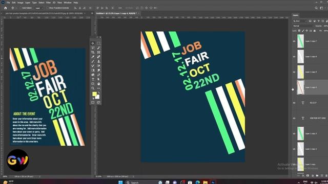Image resolution: width=328 pixels, height=184 pixels.
Task: Select the Gradient tool
Action: coord(93,71)
